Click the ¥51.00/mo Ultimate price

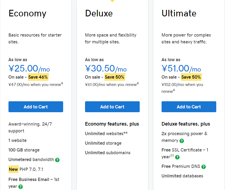(x=181, y=69)
